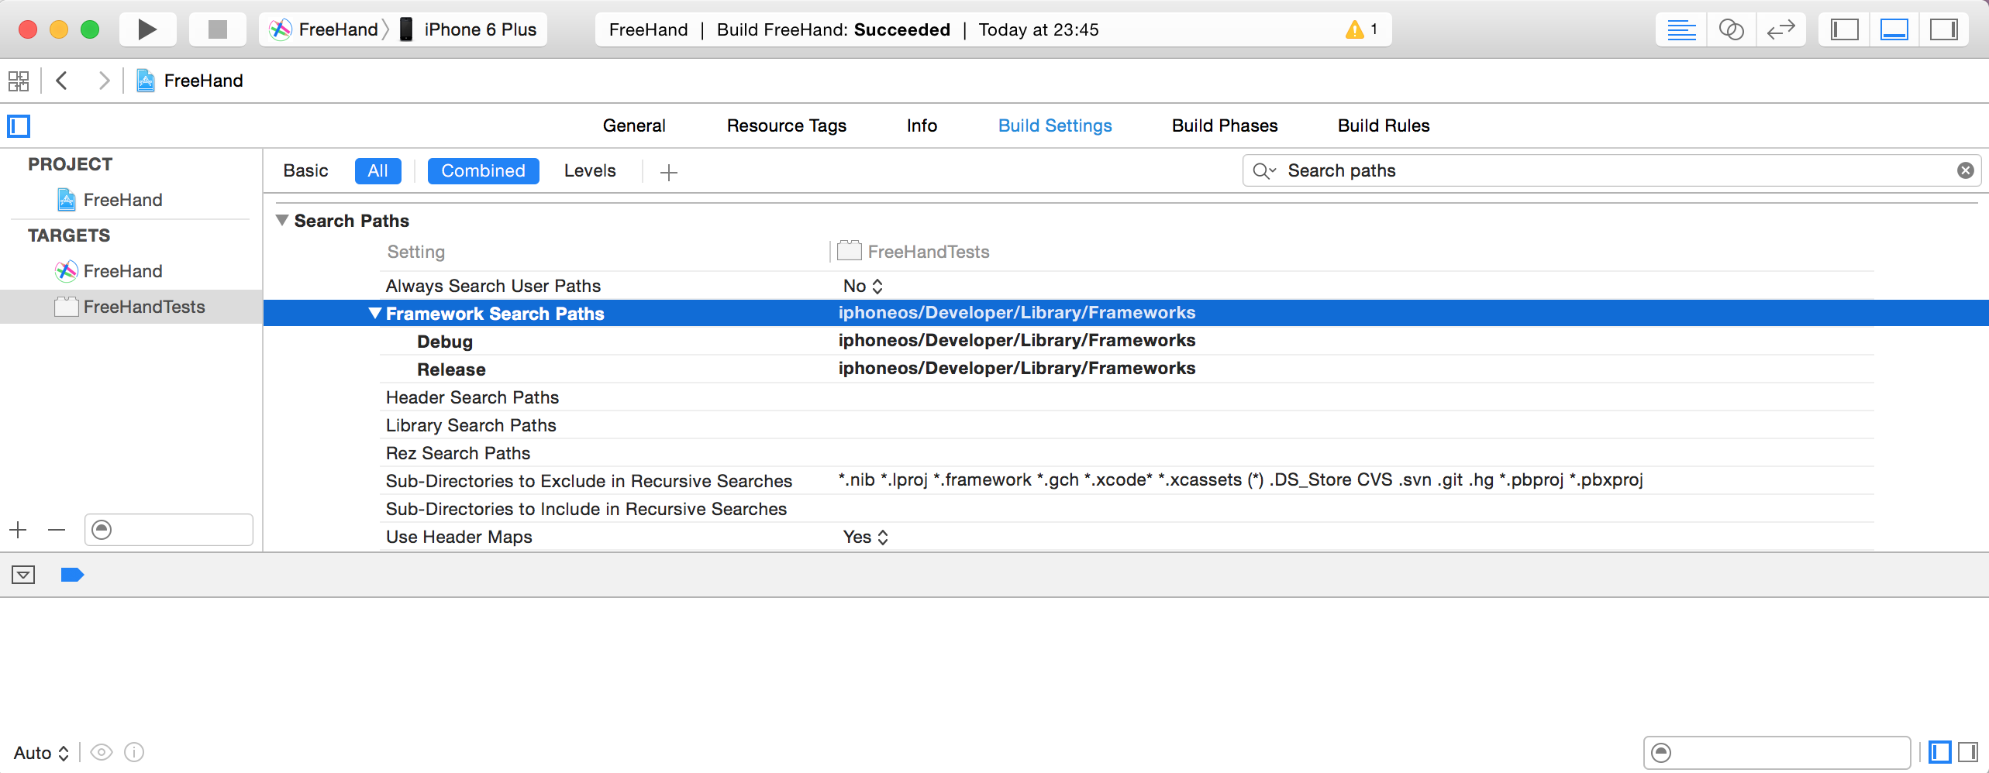Image resolution: width=1989 pixels, height=773 pixels.
Task: Click the Build Succeeded status text
Action: pos(833,29)
